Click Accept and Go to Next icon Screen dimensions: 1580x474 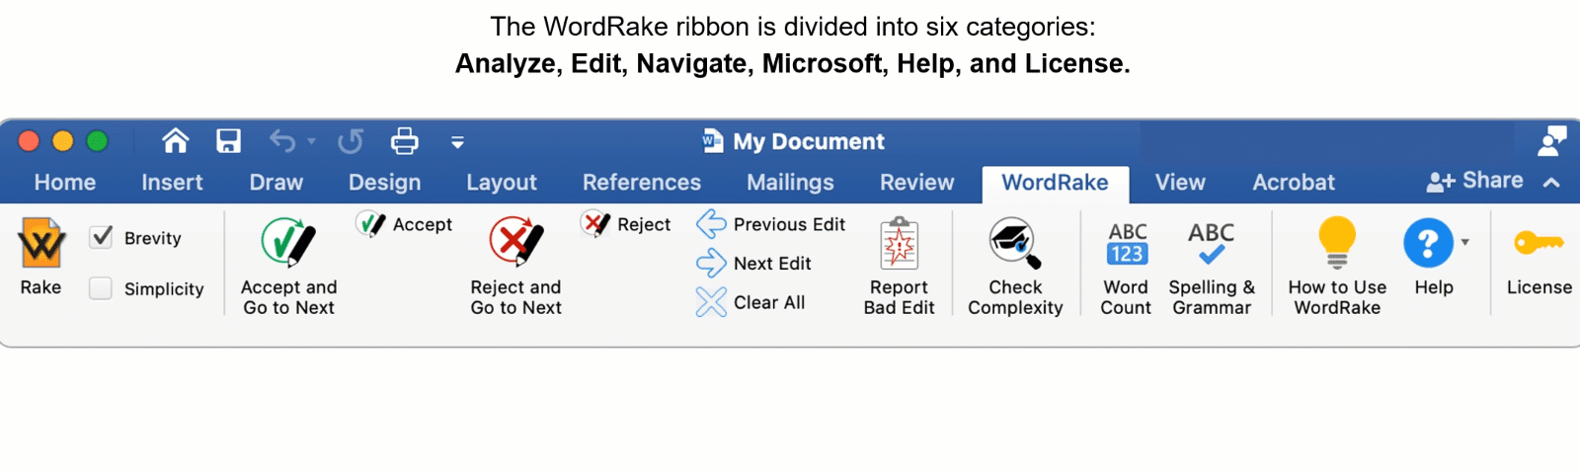point(288,242)
